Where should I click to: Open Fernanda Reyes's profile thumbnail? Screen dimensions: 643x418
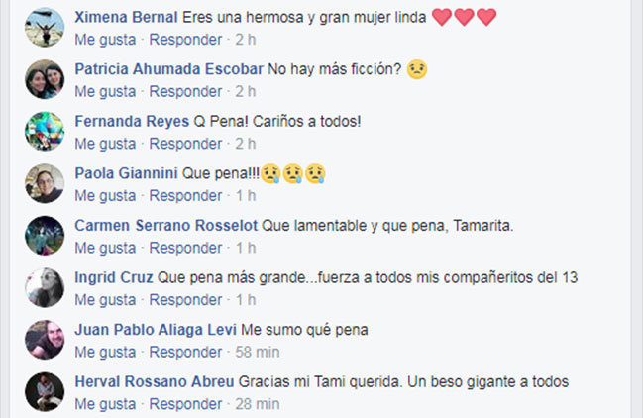click(x=45, y=132)
